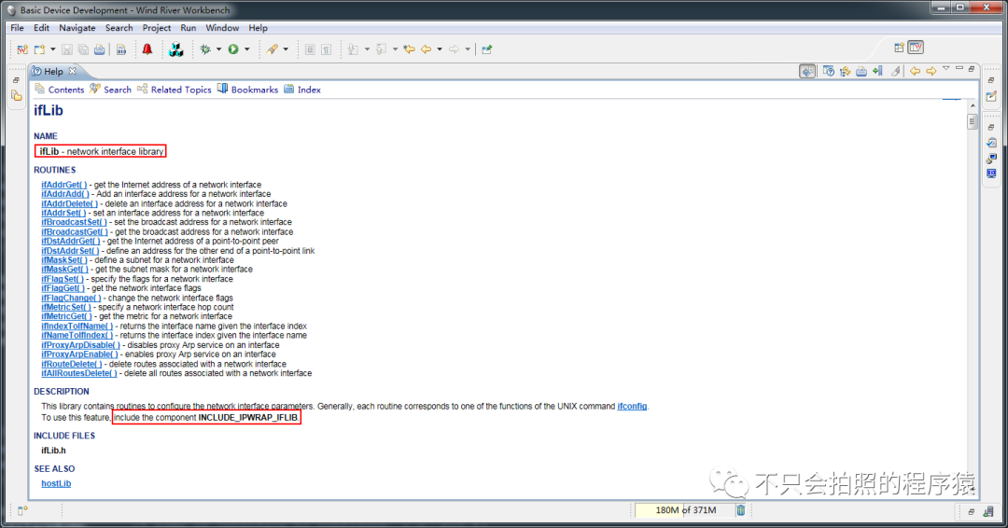The width and height of the screenshot is (1008, 528).
Task: Open the Back history dropdown arrow
Action: point(440,49)
